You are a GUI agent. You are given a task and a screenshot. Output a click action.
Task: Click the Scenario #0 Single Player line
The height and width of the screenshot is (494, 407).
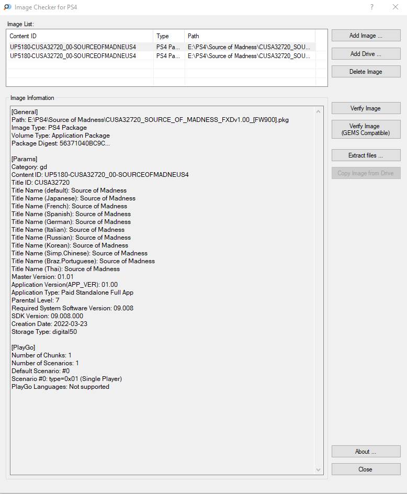(67, 379)
